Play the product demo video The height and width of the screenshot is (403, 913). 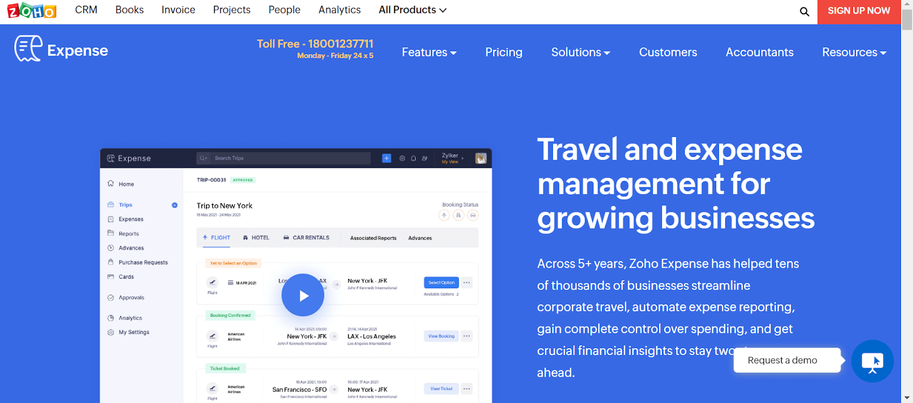(x=302, y=295)
